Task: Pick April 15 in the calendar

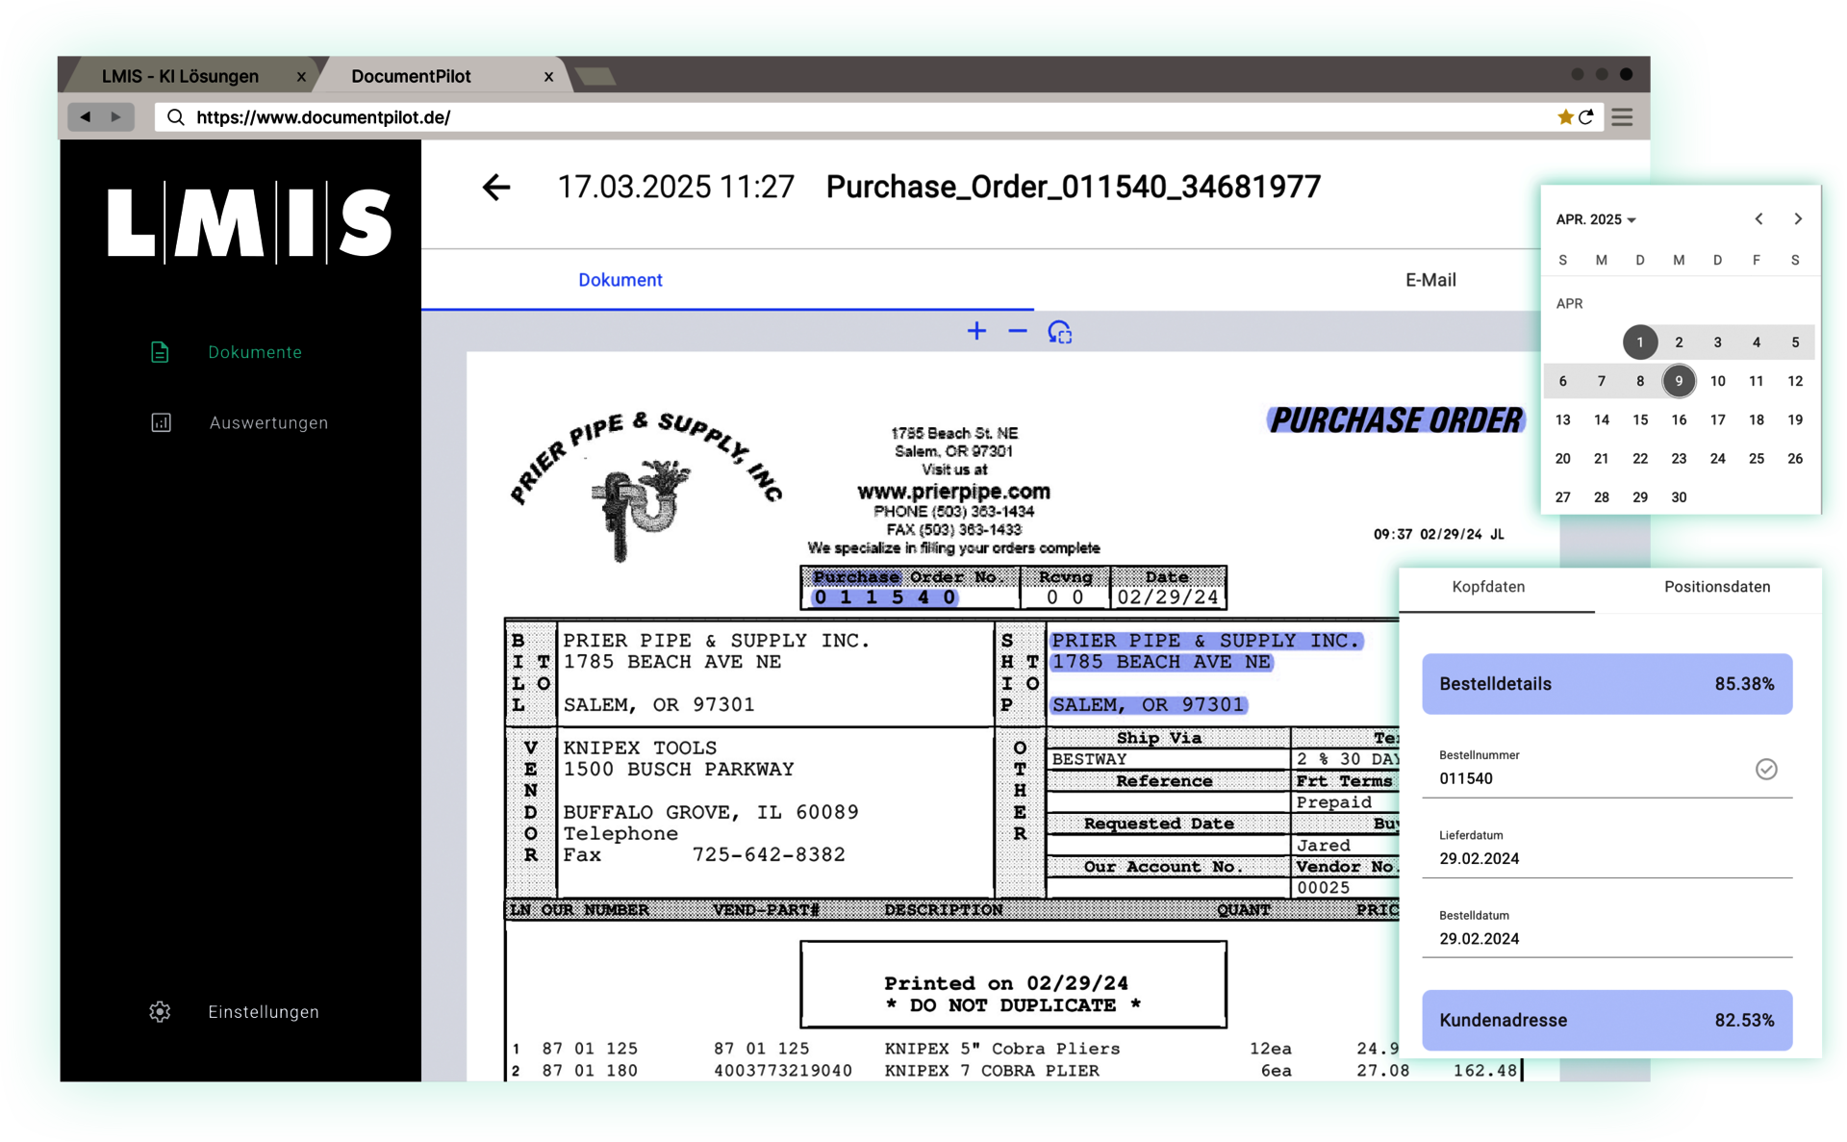Action: [1640, 419]
